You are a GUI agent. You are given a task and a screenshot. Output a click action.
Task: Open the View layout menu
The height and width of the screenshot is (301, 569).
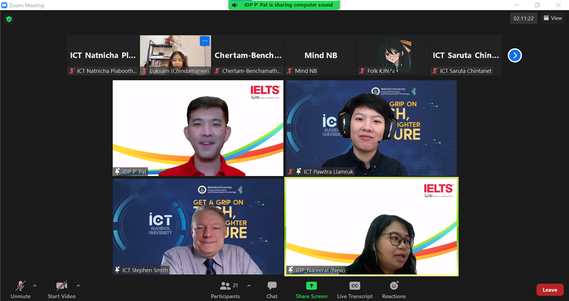coord(553,18)
